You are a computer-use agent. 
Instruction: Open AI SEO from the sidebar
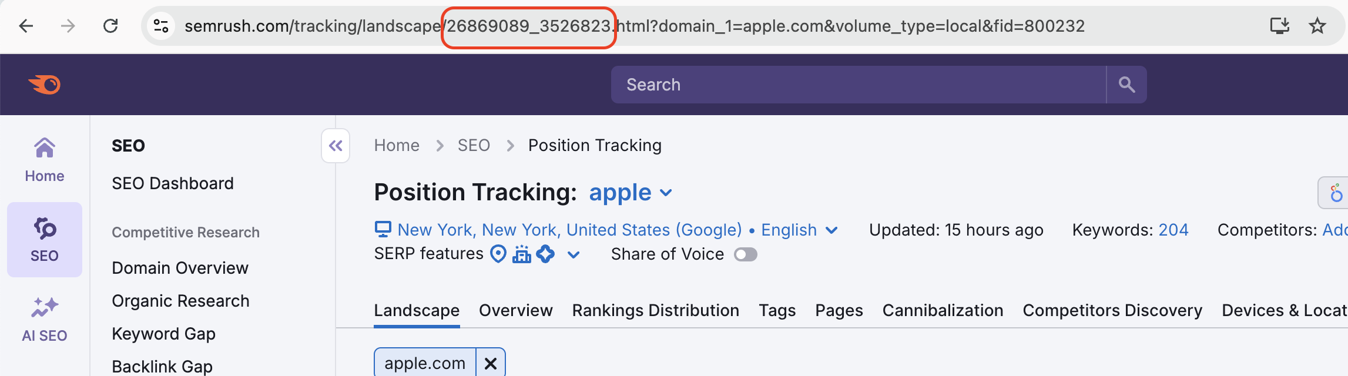44,317
